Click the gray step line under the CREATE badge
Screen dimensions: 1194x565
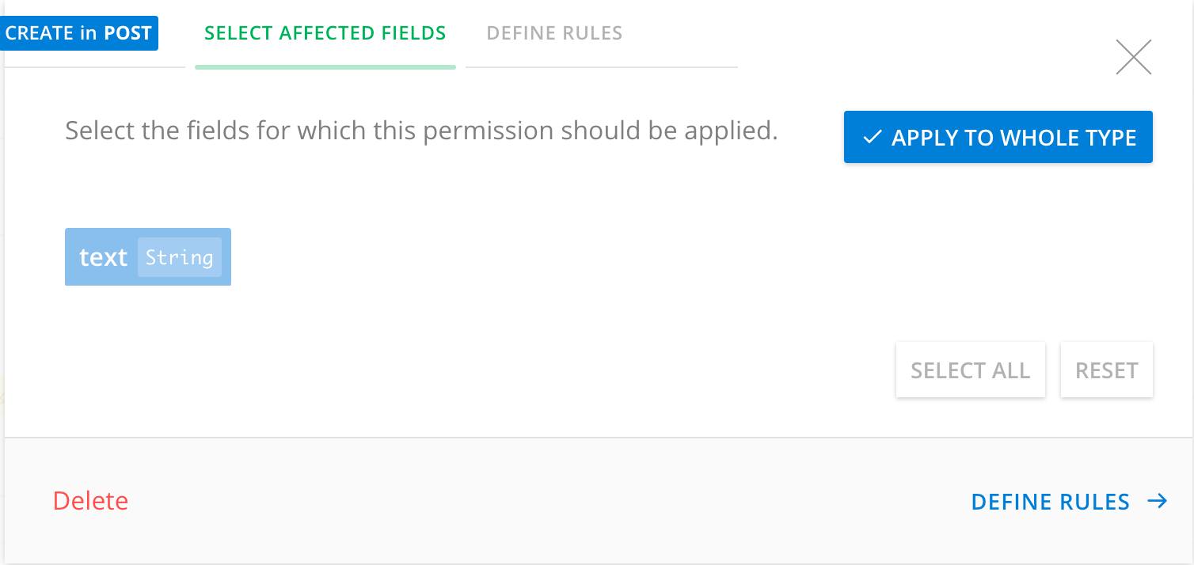tap(95, 68)
